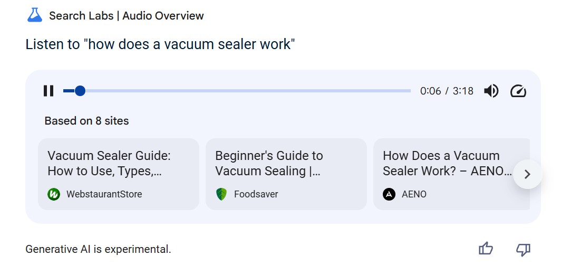This screenshot has height=265, width=561.
Task: Pause the audio overview playback
Action: pos(49,91)
